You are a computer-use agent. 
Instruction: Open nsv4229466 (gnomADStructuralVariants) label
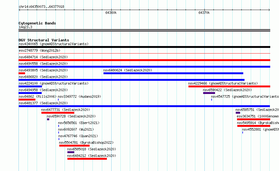point(223,83)
